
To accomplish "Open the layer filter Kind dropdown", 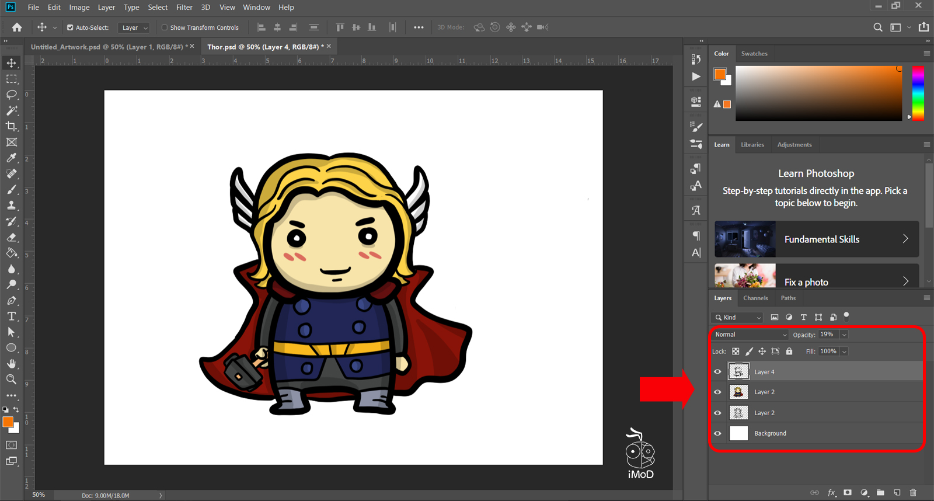I will [738, 317].
